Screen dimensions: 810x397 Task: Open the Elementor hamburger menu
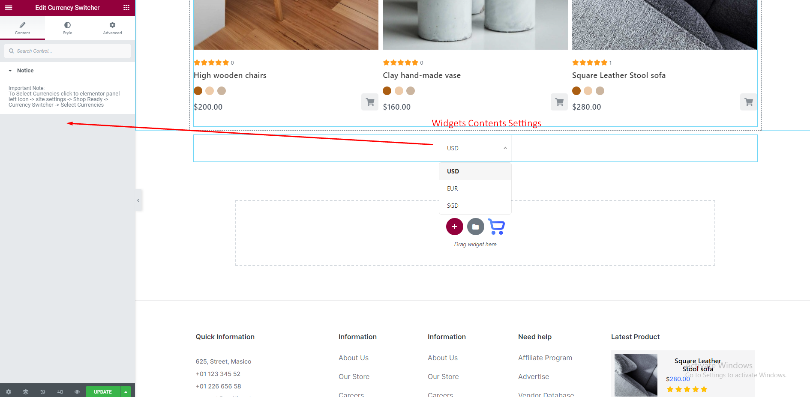(x=9, y=8)
